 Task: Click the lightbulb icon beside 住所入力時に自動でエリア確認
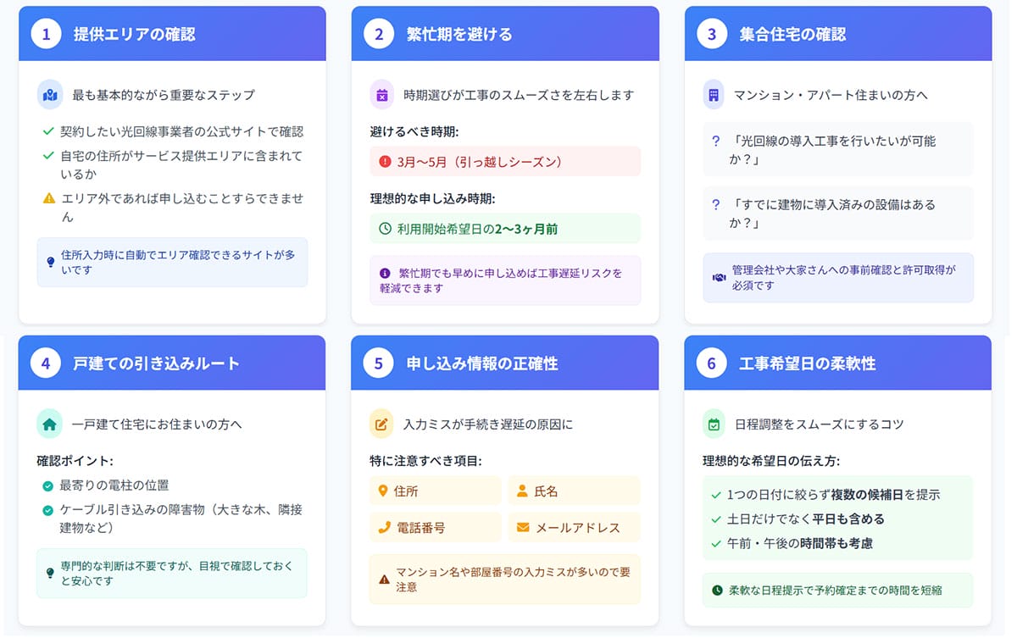pos(51,262)
